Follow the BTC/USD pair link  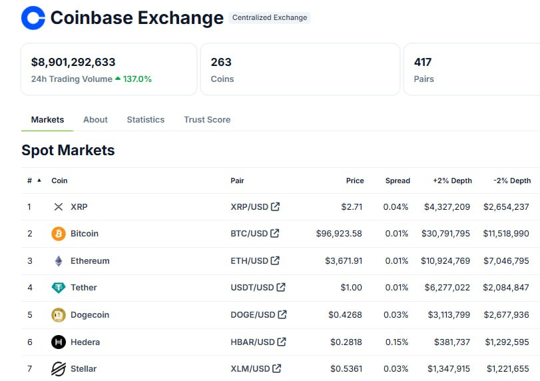coord(249,234)
